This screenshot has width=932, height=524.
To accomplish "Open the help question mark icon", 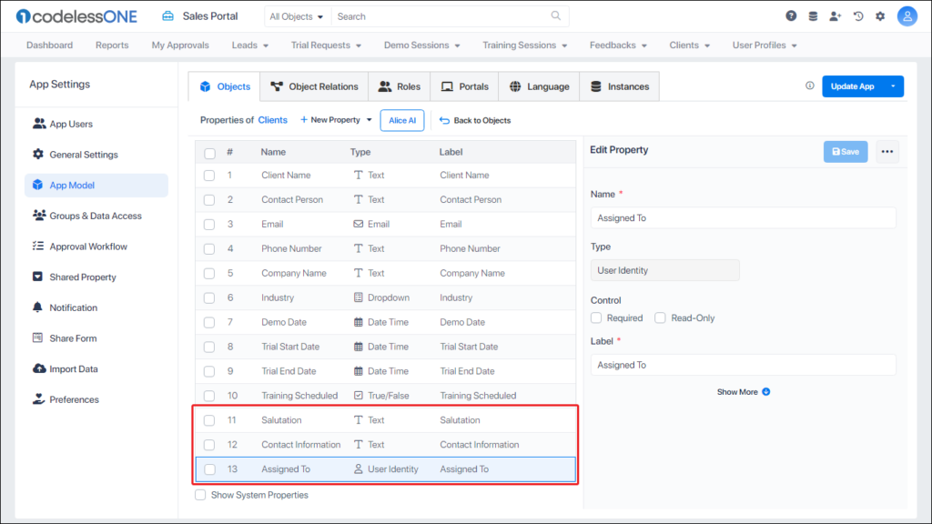I will [x=791, y=16].
